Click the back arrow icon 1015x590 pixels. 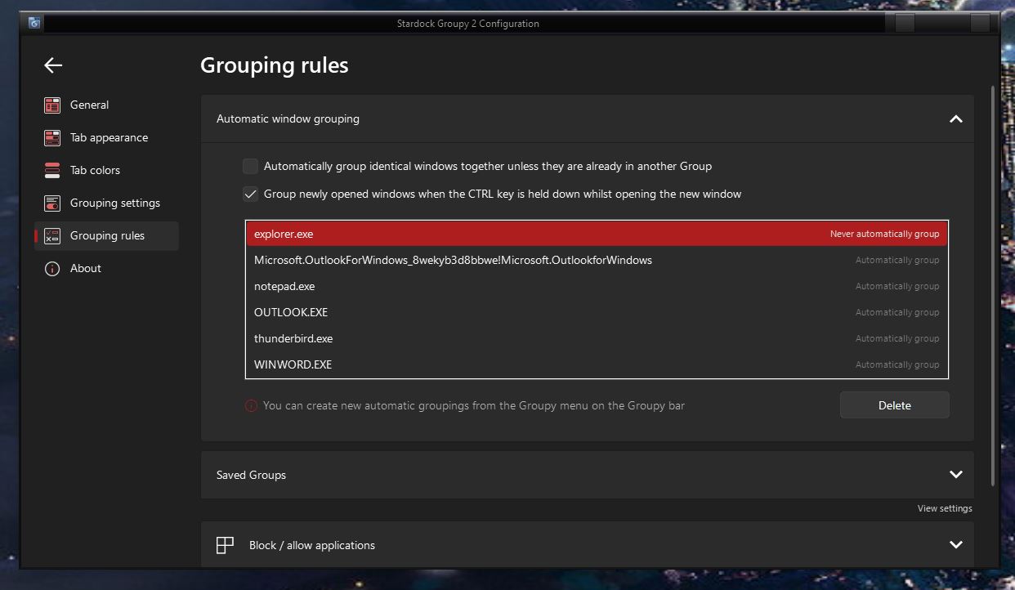point(53,65)
